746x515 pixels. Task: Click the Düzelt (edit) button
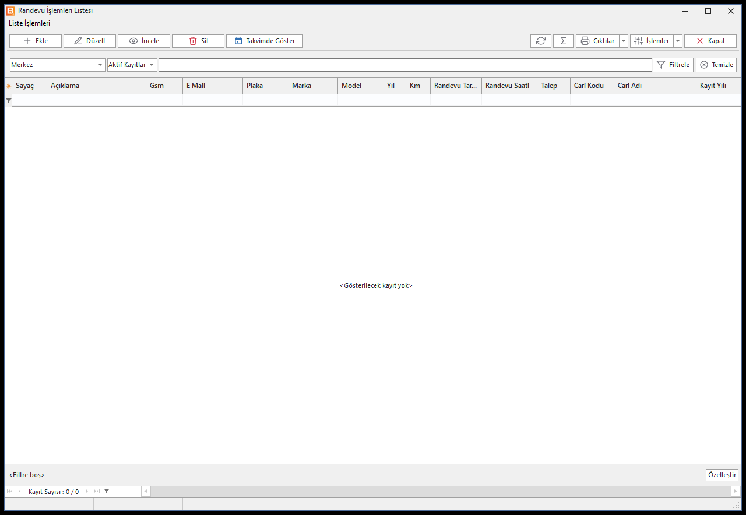coord(90,41)
